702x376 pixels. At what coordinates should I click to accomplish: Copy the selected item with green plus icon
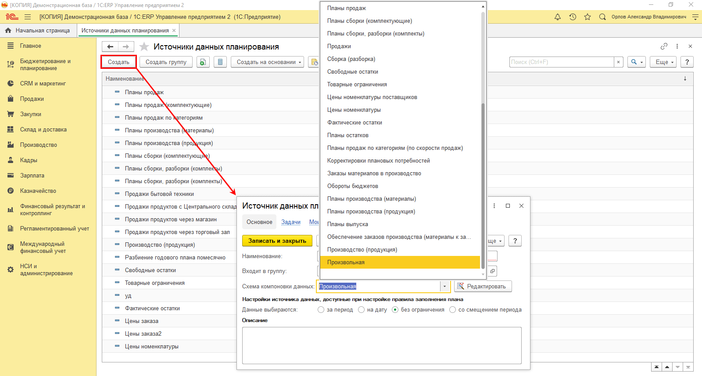tap(203, 62)
